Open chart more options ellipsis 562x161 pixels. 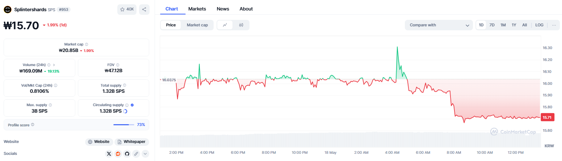(554, 25)
